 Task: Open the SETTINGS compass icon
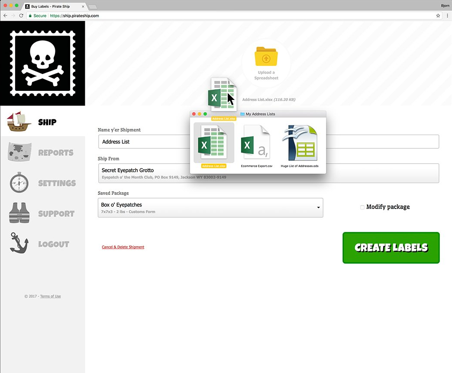19,182
